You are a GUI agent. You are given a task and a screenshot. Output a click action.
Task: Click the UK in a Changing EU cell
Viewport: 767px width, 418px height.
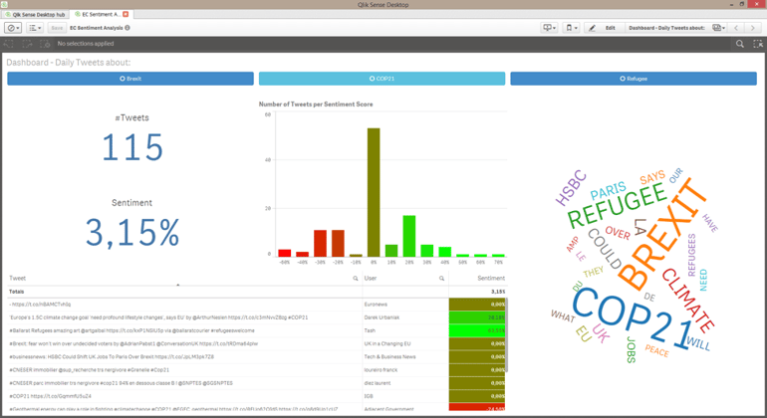tap(405, 343)
